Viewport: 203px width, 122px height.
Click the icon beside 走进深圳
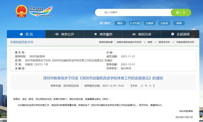(x=172, y=34)
